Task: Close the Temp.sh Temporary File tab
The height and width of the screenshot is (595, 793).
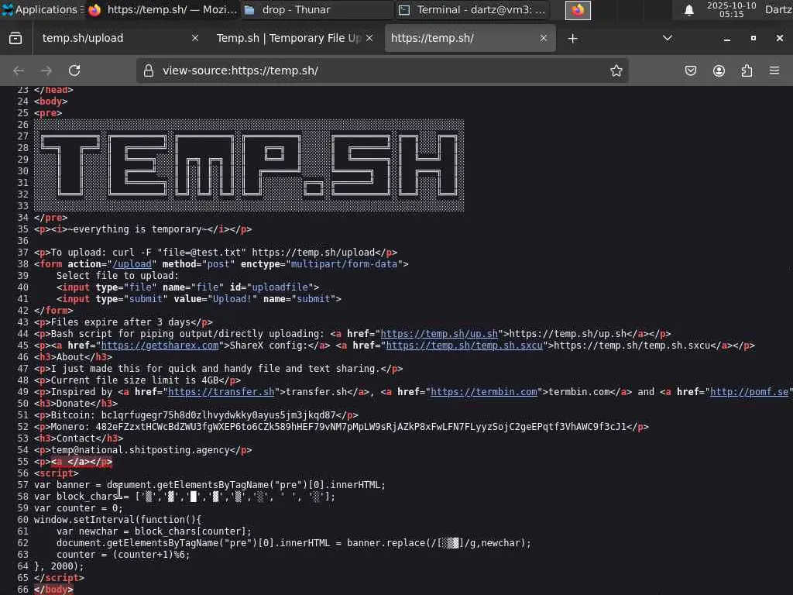Action: pyautogui.click(x=369, y=38)
